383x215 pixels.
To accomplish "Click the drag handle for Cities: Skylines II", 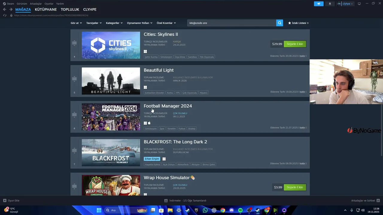I will pyautogui.click(x=74, y=43).
